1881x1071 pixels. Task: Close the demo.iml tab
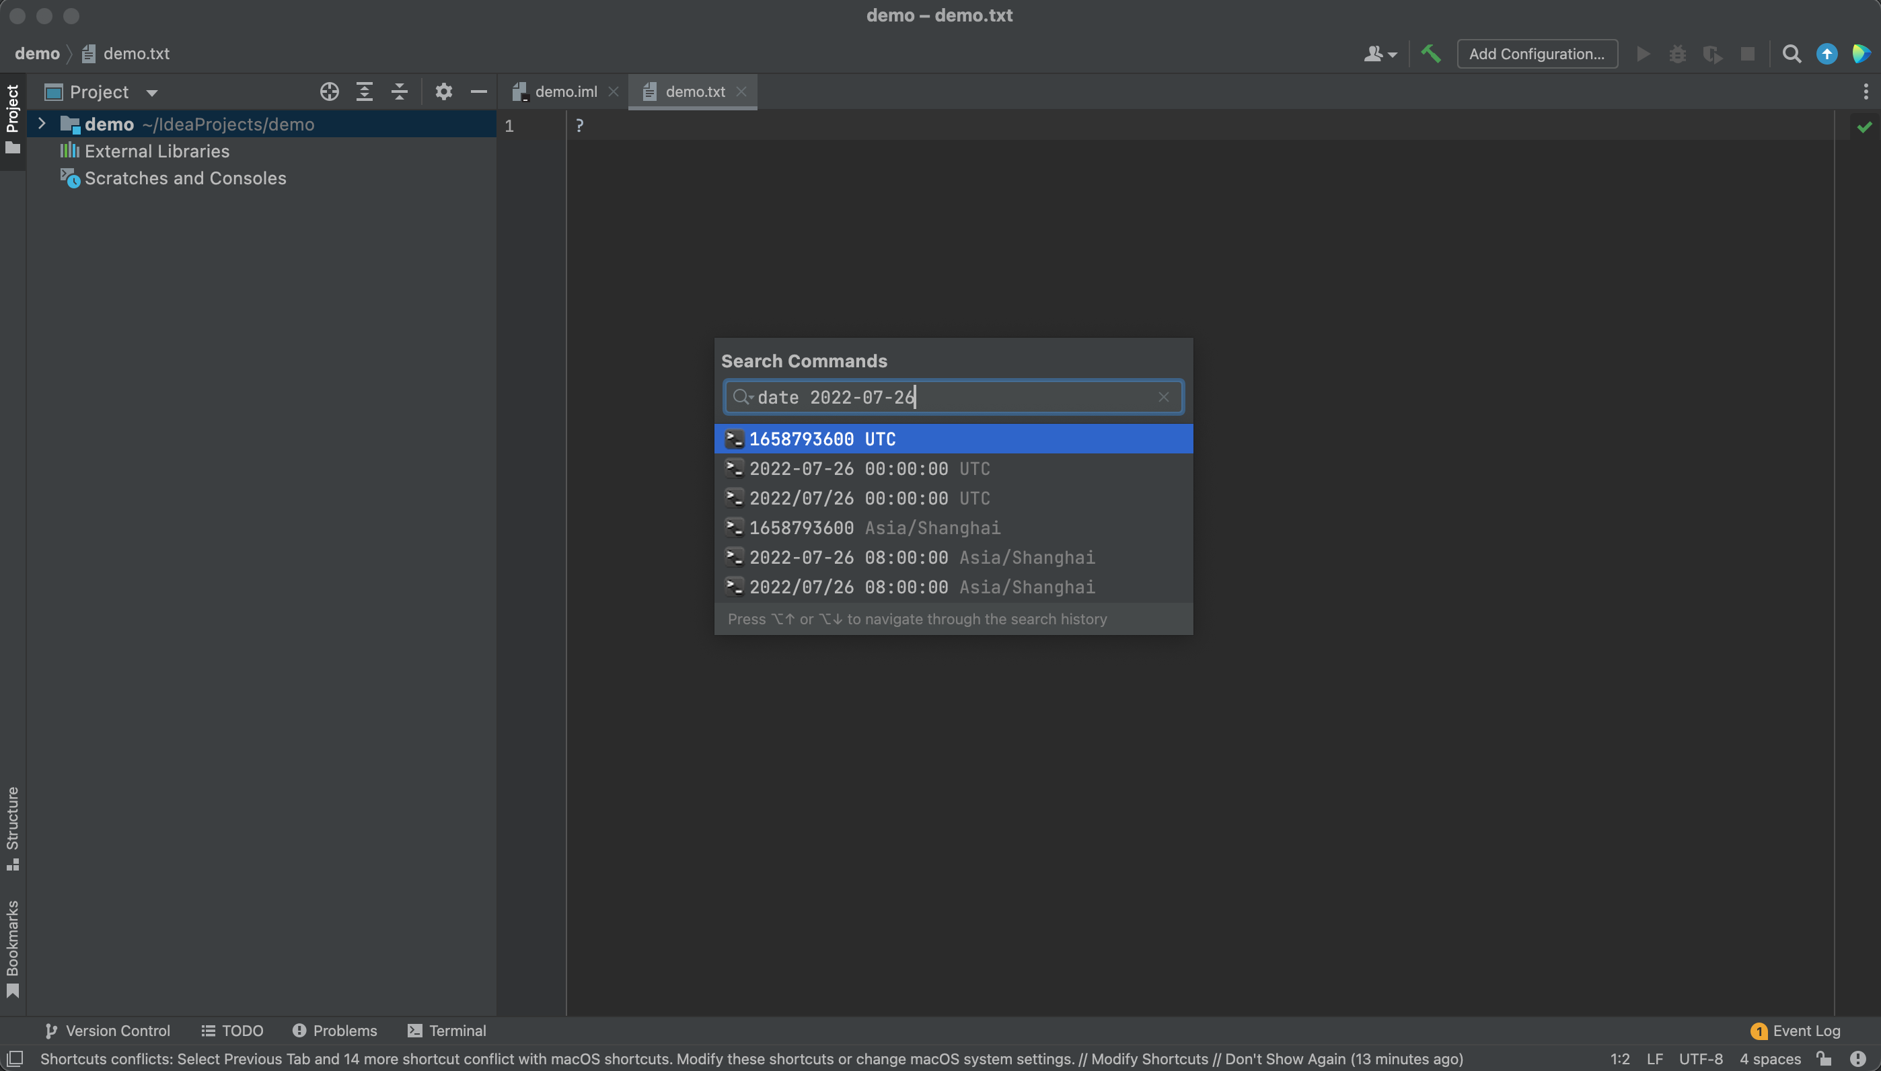coord(614,92)
